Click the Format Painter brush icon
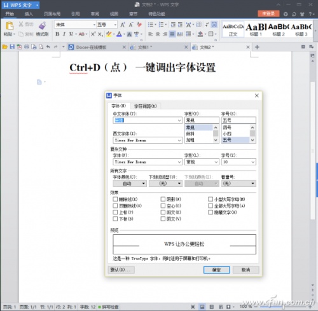This screenshot has height=311, width=318. [x=43, y=25]
